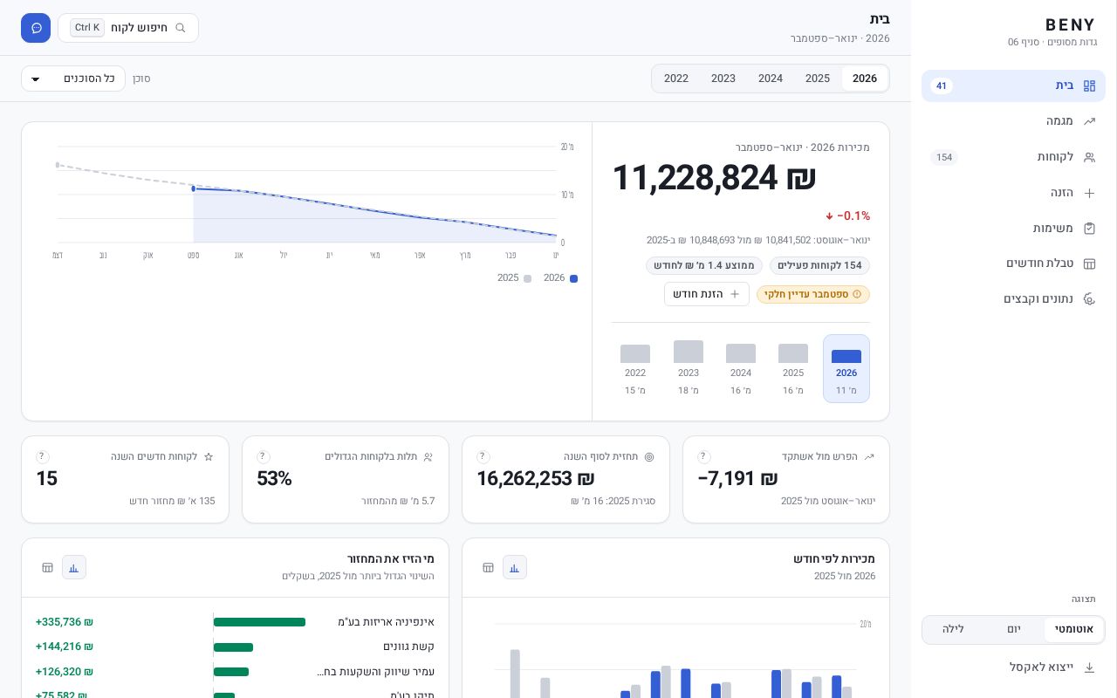The width and height of the screenshot is (1117, 698).
Task: Show help for תחזית לסוף השנה card
Action: [483, 456]
